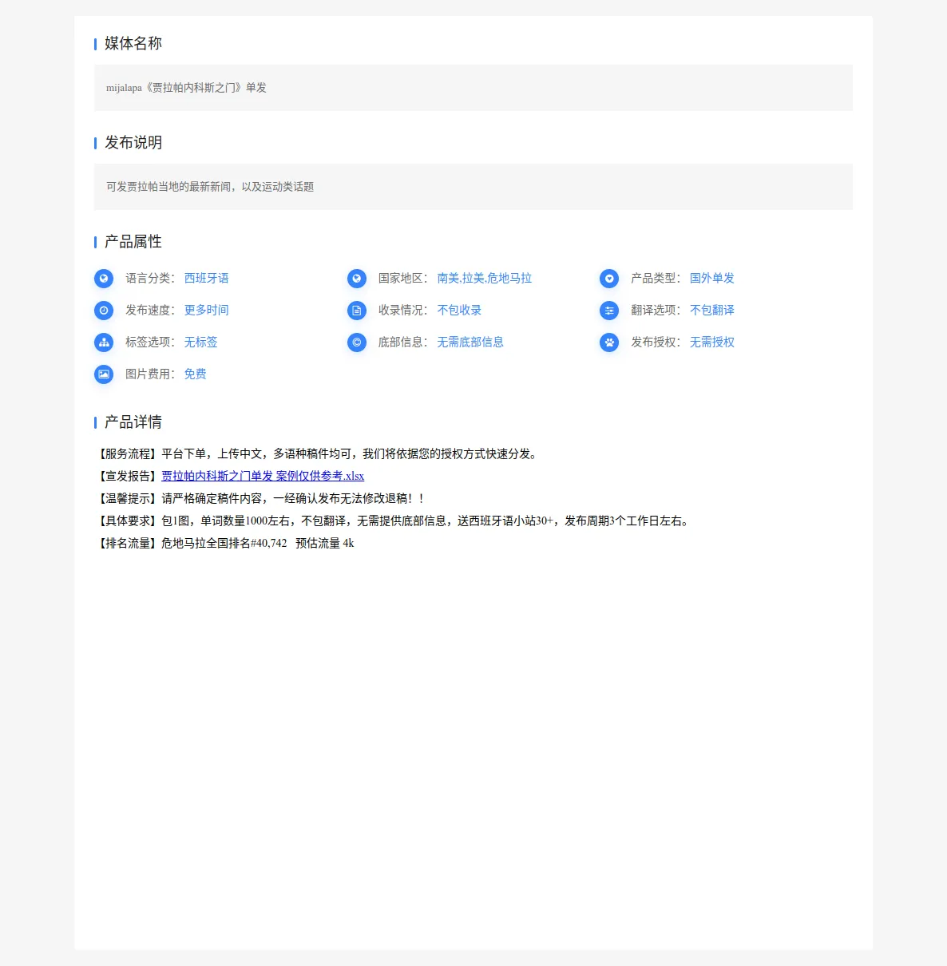Click the heart icon beside 产品类型
The height and width of the screenshot is (966, 947).
[609, 279]
